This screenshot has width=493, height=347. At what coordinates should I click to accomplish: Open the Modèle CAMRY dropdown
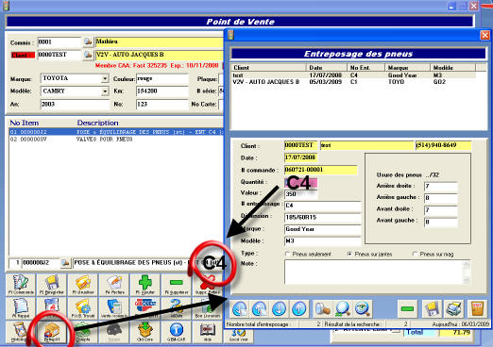click(105, 91)
